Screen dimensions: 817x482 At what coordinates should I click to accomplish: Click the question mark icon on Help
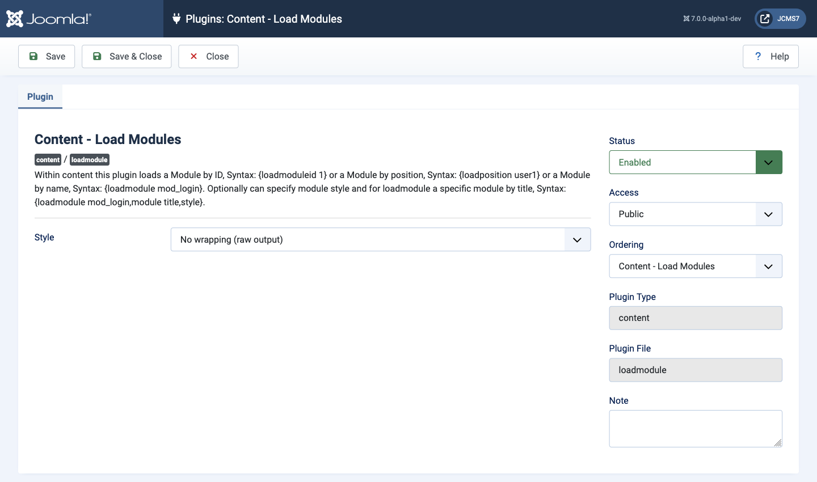758,56
